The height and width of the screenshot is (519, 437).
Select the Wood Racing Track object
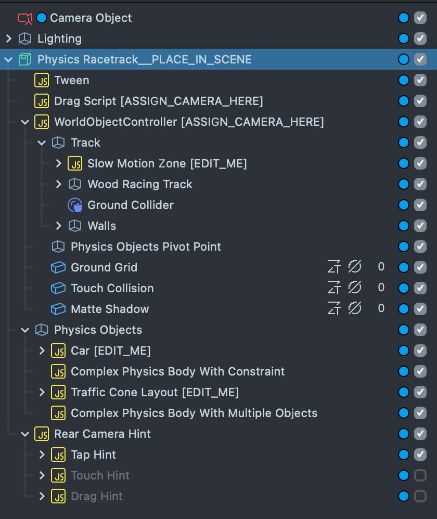(x=140, y=185)
